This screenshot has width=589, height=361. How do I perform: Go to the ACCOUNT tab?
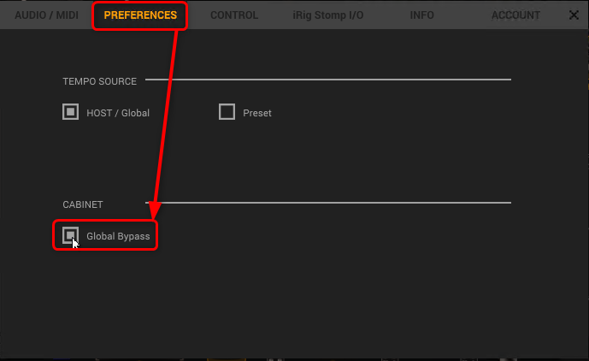(515, 15)
